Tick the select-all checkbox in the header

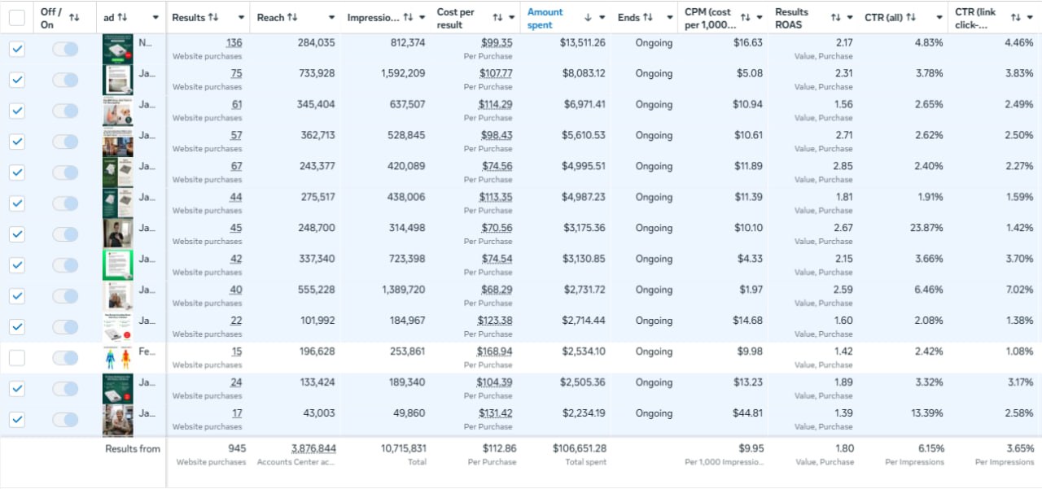(x=17, y=18)
